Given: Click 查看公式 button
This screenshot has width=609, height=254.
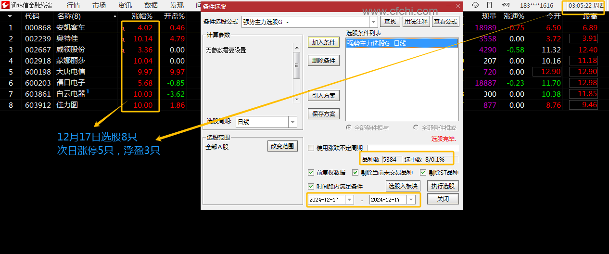Looking at the screenshot, I should [445, 22].
